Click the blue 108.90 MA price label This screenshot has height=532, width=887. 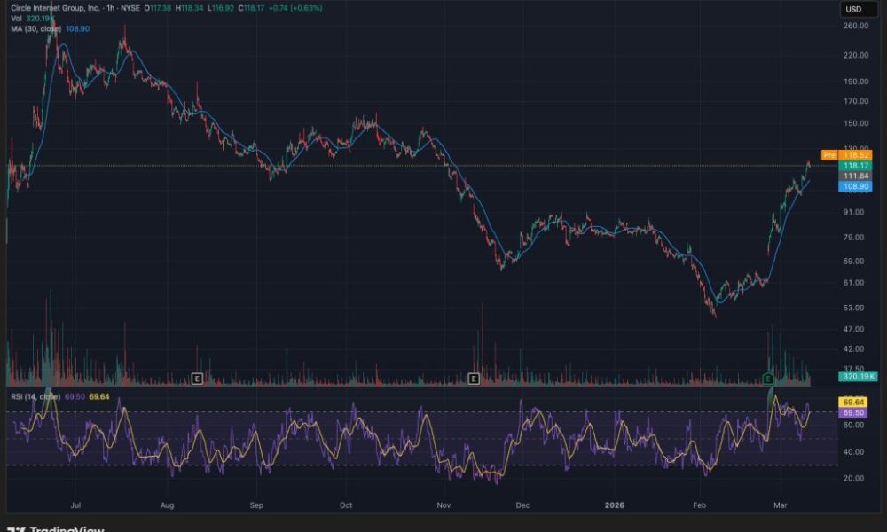(x=857, y=187)
